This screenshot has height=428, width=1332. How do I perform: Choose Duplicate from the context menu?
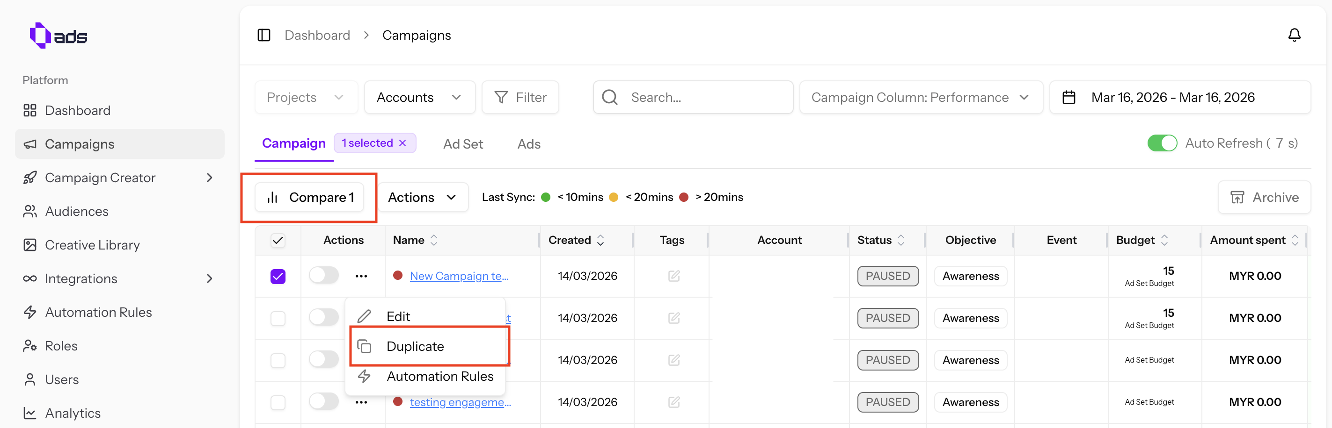(415, 346)
